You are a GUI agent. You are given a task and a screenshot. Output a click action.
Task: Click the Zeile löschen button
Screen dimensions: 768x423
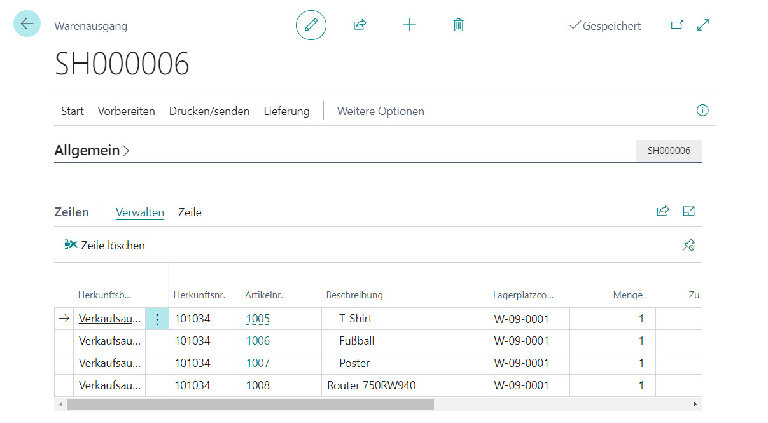click(105, 245)
